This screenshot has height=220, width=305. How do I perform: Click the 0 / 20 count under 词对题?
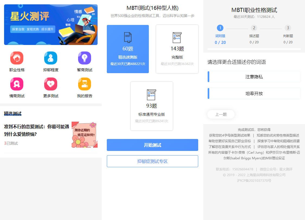click(220, 42)
